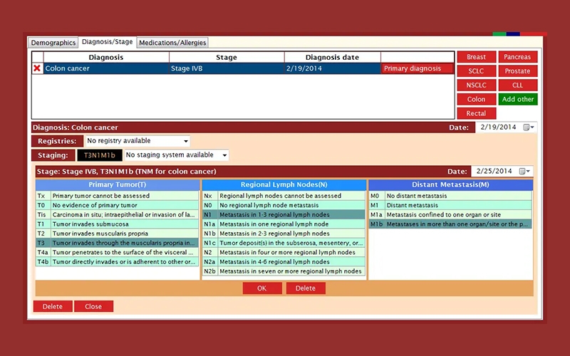
Task: Select M0 No distant metastasis
Action: click(451, 196)
